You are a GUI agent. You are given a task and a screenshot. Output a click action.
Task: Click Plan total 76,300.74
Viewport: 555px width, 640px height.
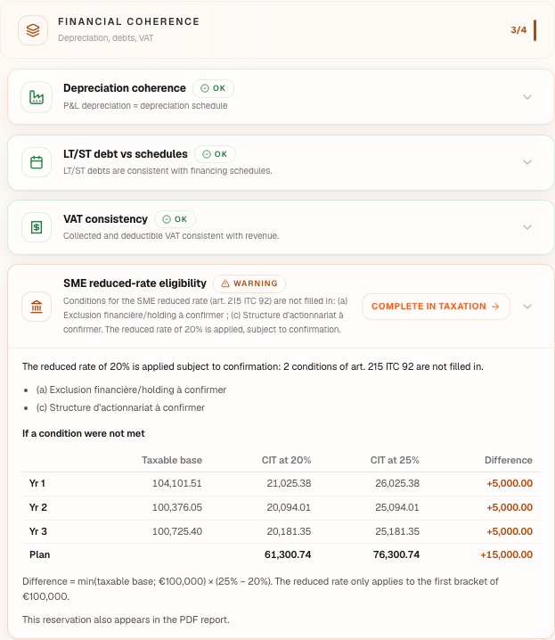396,555
